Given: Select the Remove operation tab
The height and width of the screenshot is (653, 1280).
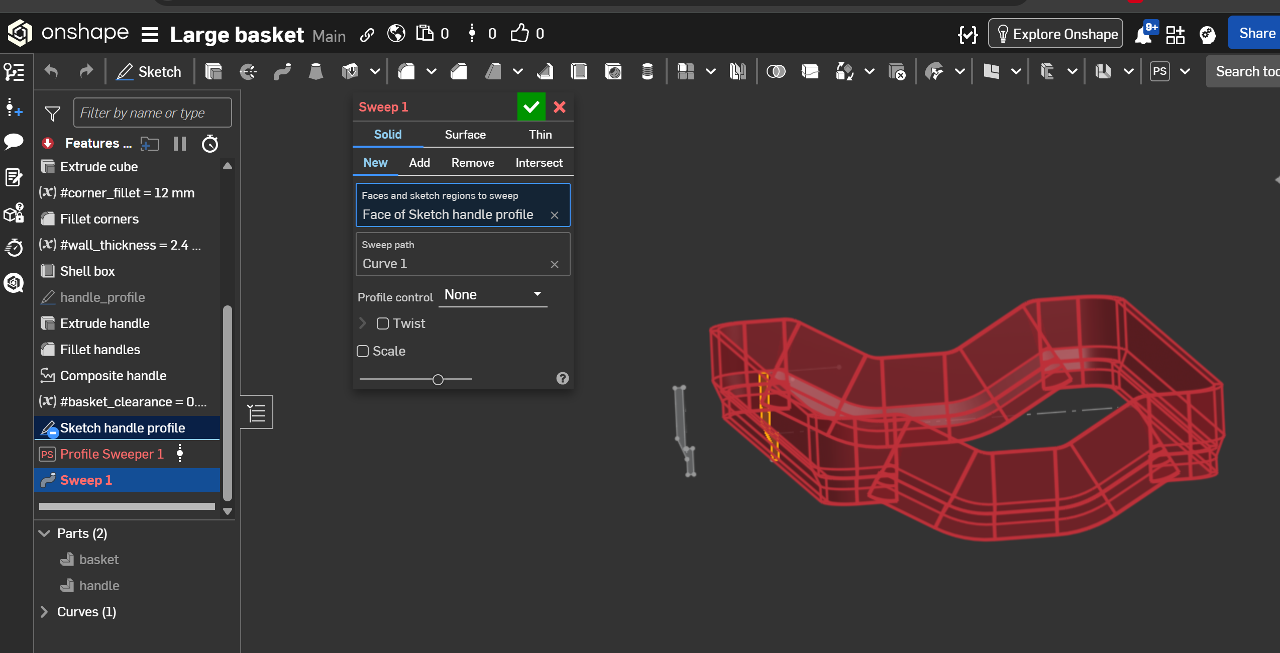Looking at the screenshot, I should click(x=472, y=163).
